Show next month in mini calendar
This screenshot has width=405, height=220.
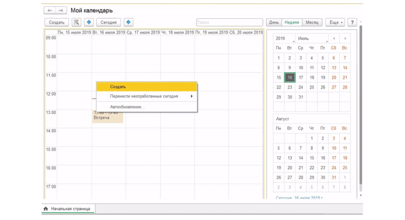pyautogui.click(x=345, y=39)
